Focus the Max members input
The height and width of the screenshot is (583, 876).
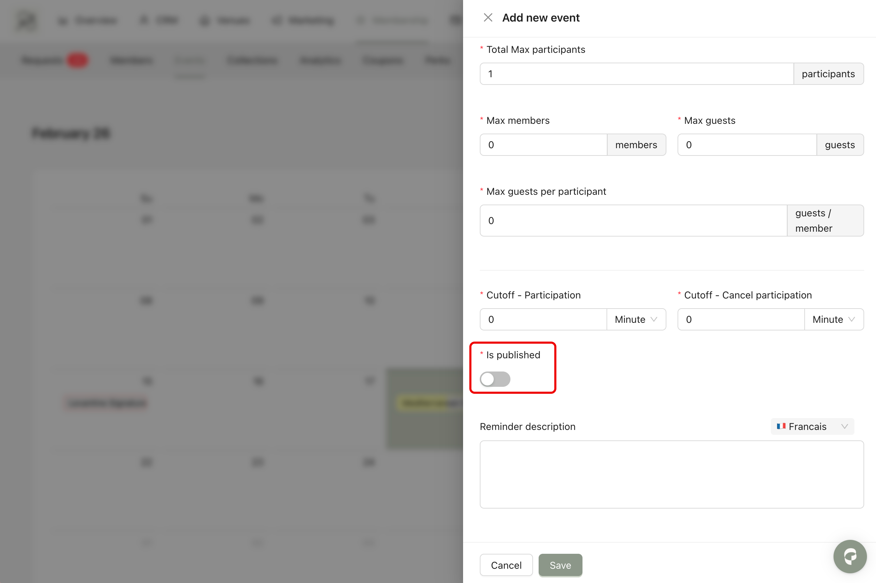tap(543, 145)
